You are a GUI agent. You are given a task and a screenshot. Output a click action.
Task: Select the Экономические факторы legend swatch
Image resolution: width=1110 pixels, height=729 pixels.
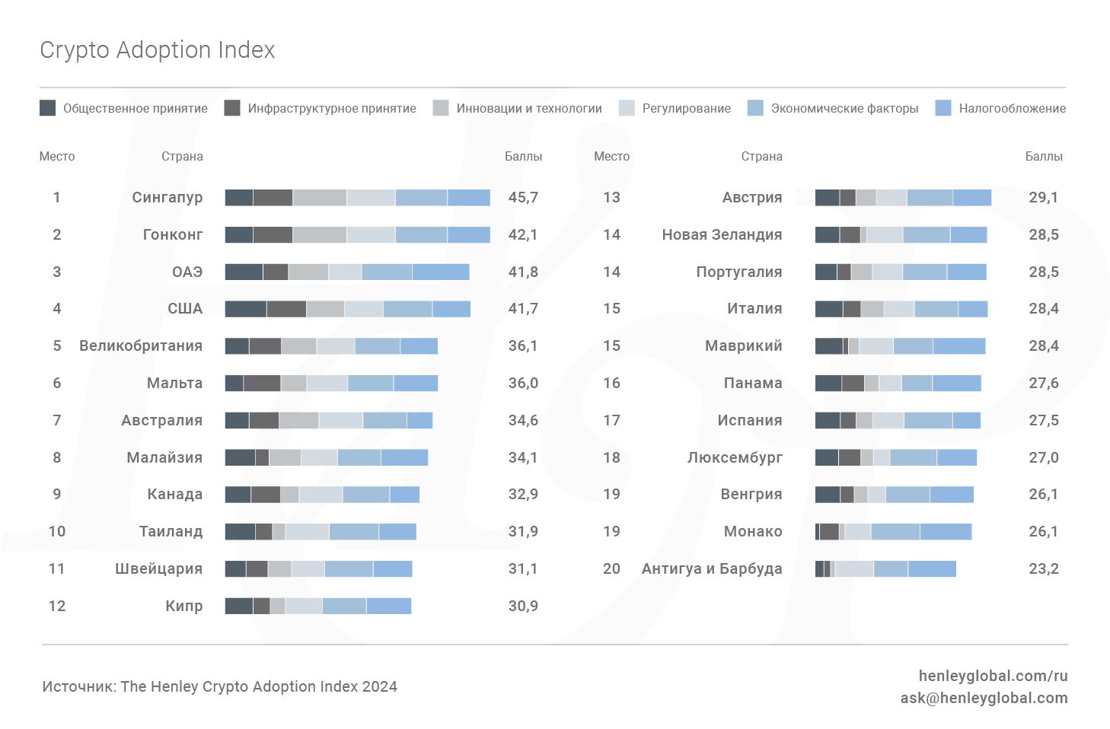click(x=755, y=108)
